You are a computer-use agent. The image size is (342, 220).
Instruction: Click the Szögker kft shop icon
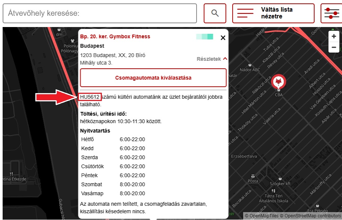[x=280, y=178]
